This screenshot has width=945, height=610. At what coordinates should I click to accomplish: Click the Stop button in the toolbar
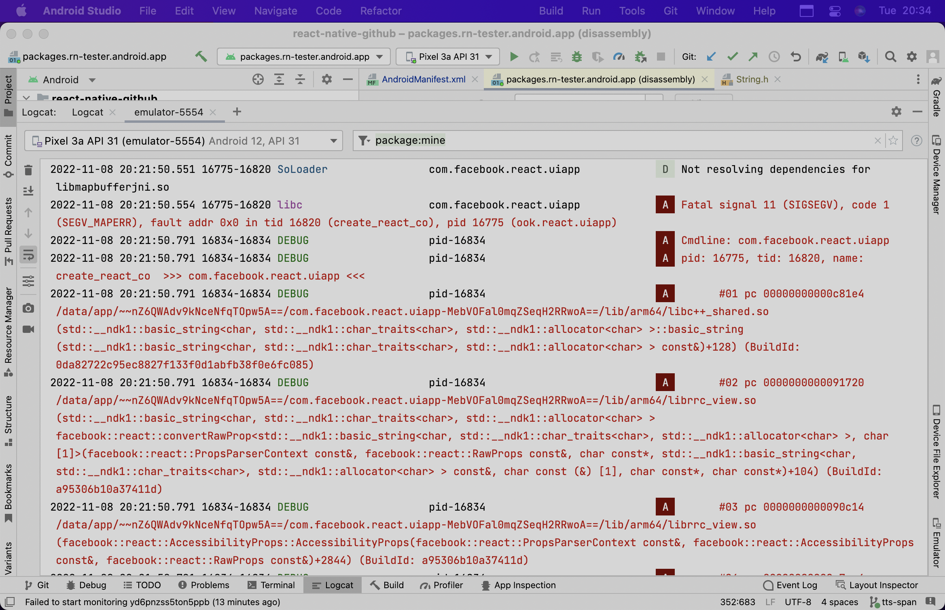(661, 57)
